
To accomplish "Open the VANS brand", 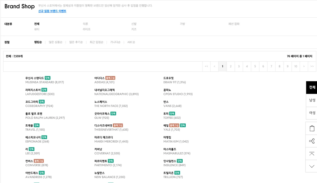I will click(172, 106).
